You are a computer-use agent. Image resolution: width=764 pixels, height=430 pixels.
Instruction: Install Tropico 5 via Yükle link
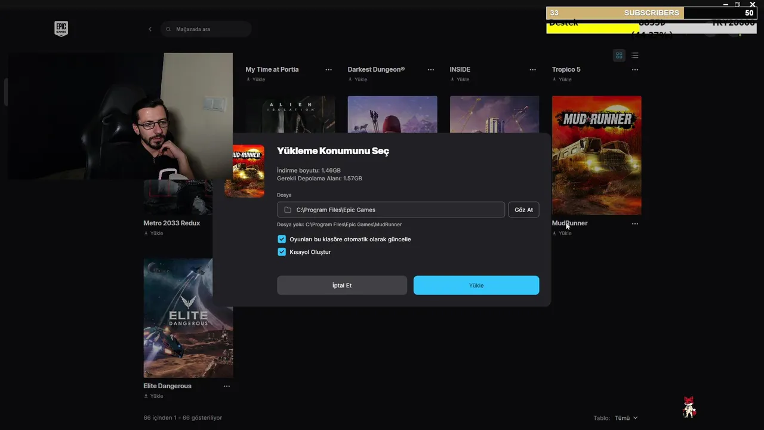point(562,79)
